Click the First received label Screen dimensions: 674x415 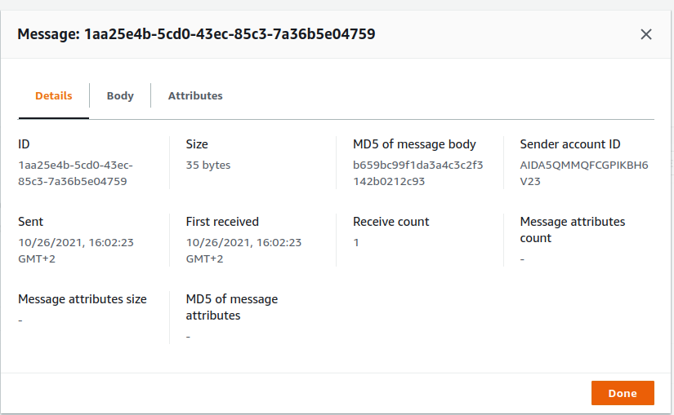coord(222,222)
